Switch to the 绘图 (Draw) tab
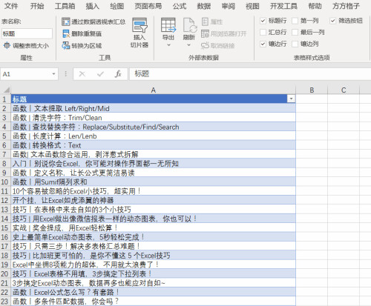The height and width of the screenshot is (306, 371). (x=116, y=6)
